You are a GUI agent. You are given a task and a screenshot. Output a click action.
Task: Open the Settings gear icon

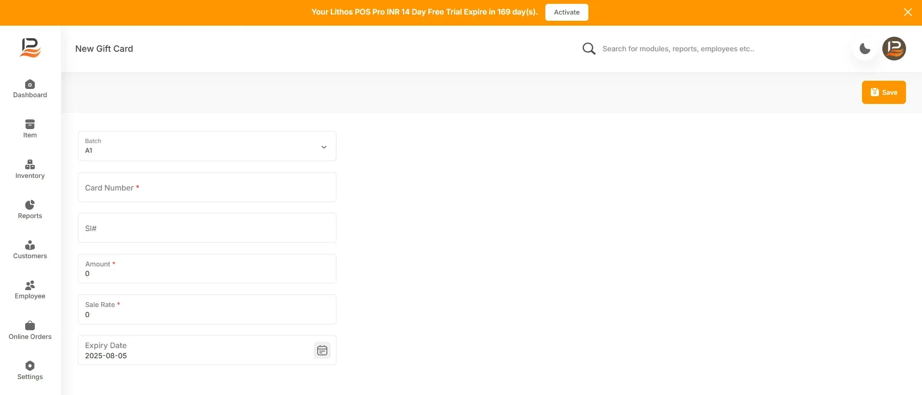coord(30,366)
